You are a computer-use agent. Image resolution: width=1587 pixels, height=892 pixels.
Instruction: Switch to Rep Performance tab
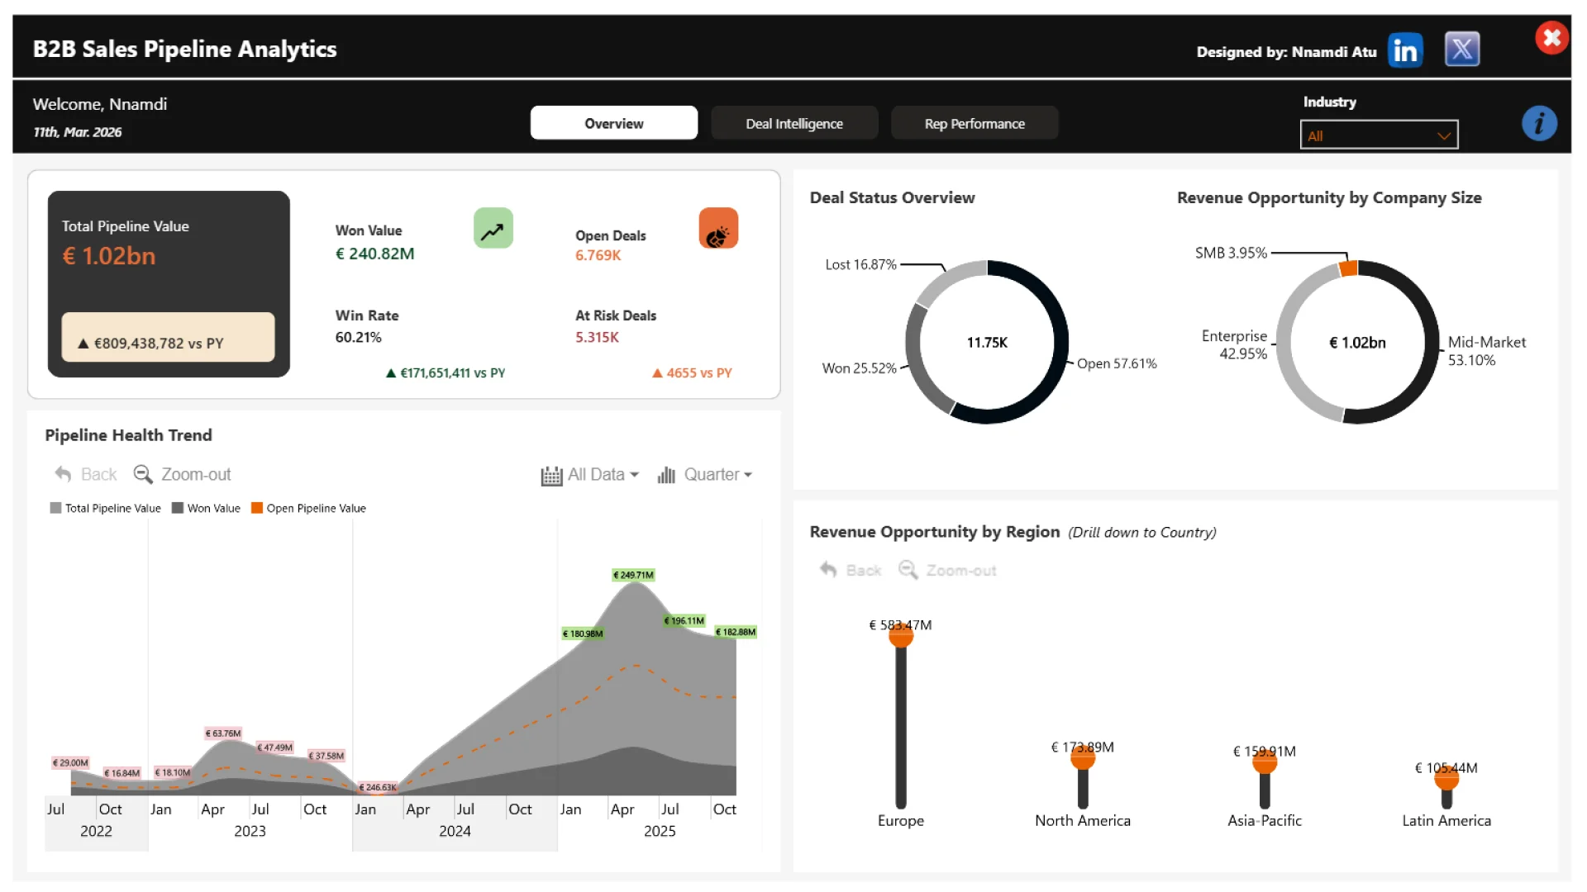point(974,123)
